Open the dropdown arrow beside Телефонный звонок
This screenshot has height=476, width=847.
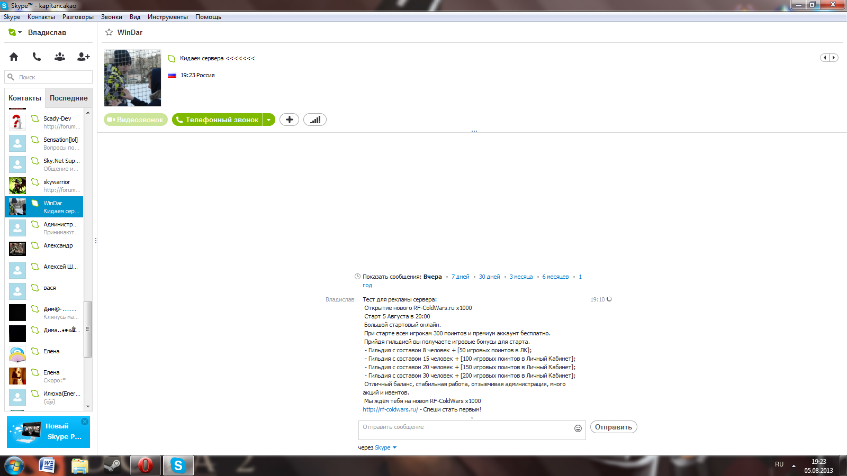point(269,120)
